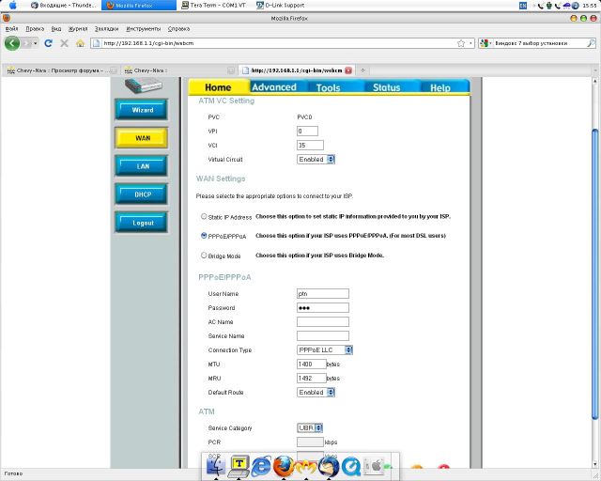The image size is (601, 481).
Task: Open the Status tab
Action: [386, 87]
